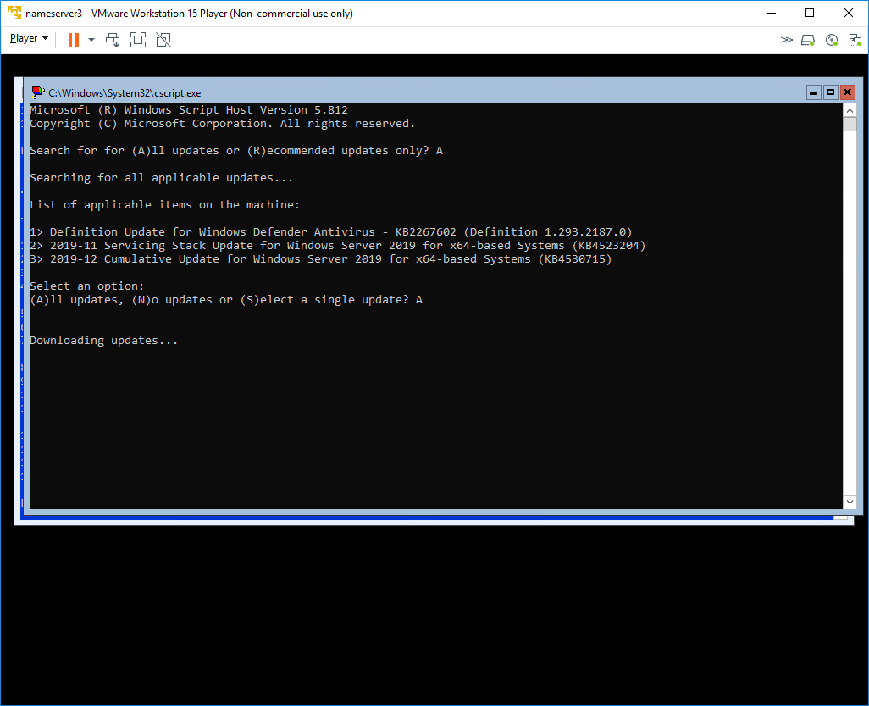Click 'List of applicable items on the machine:' line
The height and width of the screenshot is (706, 869).
pos(164,204)
